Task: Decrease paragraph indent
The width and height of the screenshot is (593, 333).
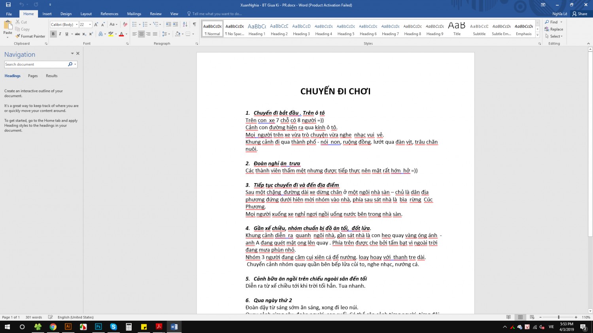Action: [x=168, y=24]
